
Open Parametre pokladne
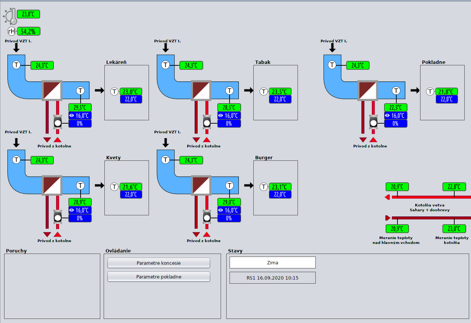(x=159, y=277)
